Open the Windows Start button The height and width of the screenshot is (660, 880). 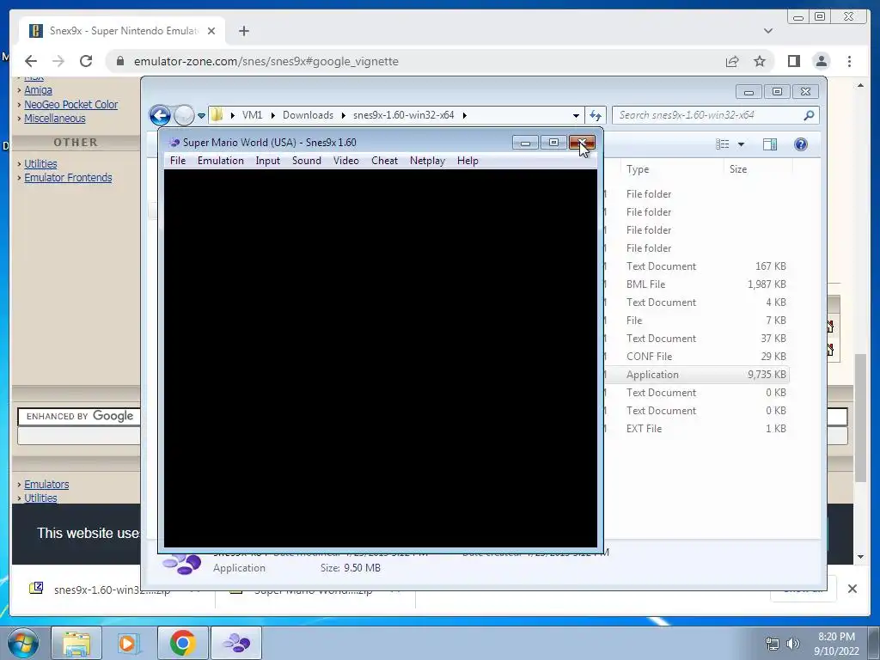22,643
